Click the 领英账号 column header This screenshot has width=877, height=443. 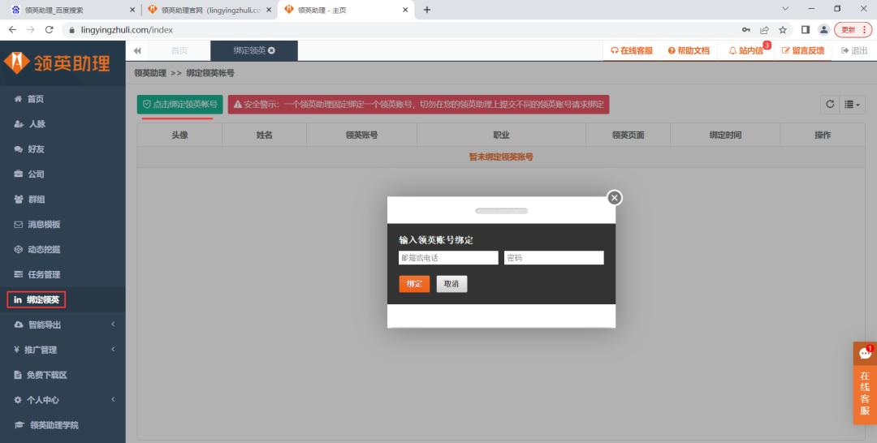coord(361,135)
